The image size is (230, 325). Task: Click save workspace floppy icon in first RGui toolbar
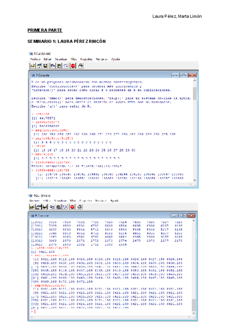(x=46, y=66)
